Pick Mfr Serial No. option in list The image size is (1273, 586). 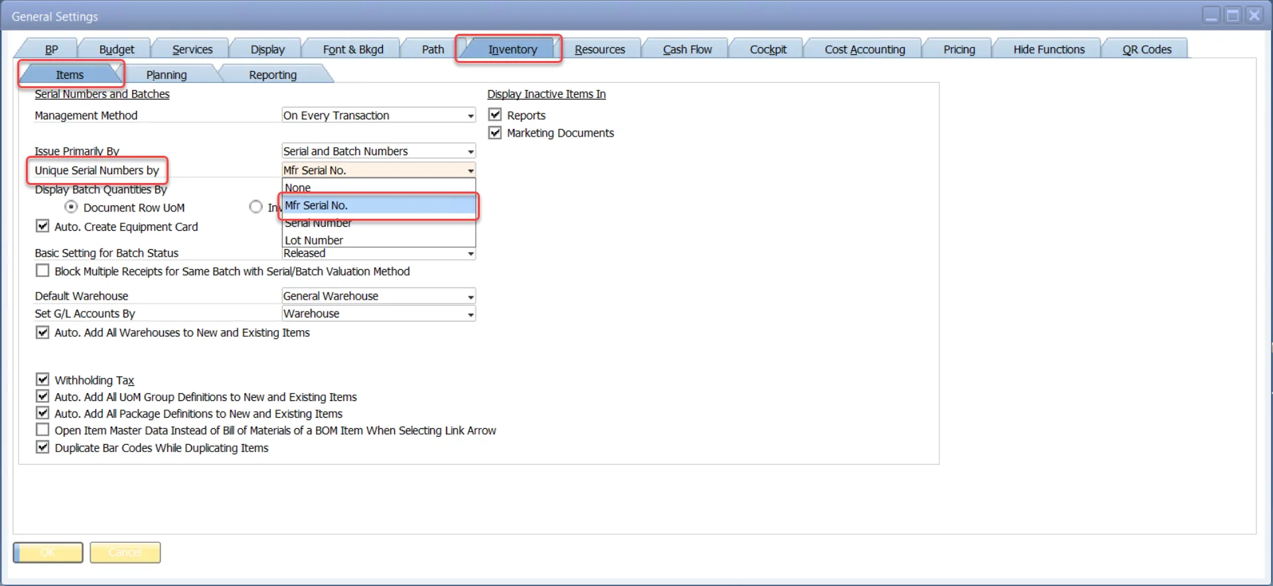(378, 205)
